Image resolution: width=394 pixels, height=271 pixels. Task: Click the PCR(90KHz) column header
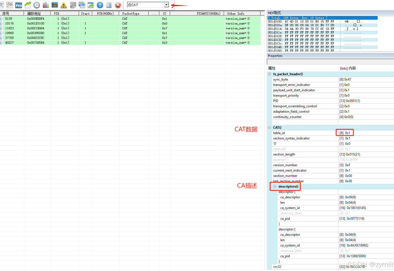pos(106,13)
